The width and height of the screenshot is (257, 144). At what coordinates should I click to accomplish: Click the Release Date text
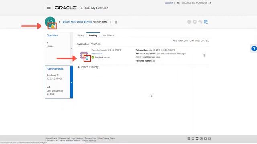(155, 50)
